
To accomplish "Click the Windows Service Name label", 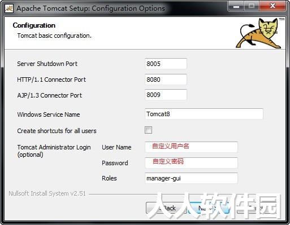I will 49,114.
